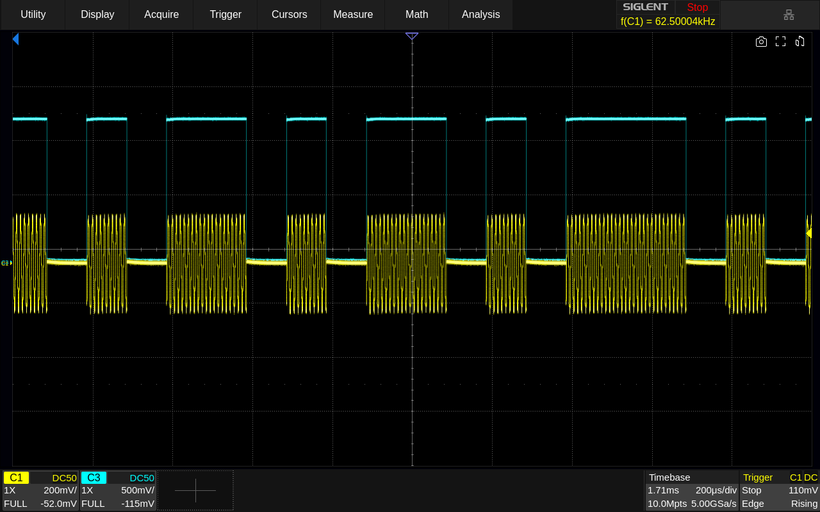Viewport: 820px width, 512px height.
Task: Click the history/waveform replay icon
Action: click(799, 42)
